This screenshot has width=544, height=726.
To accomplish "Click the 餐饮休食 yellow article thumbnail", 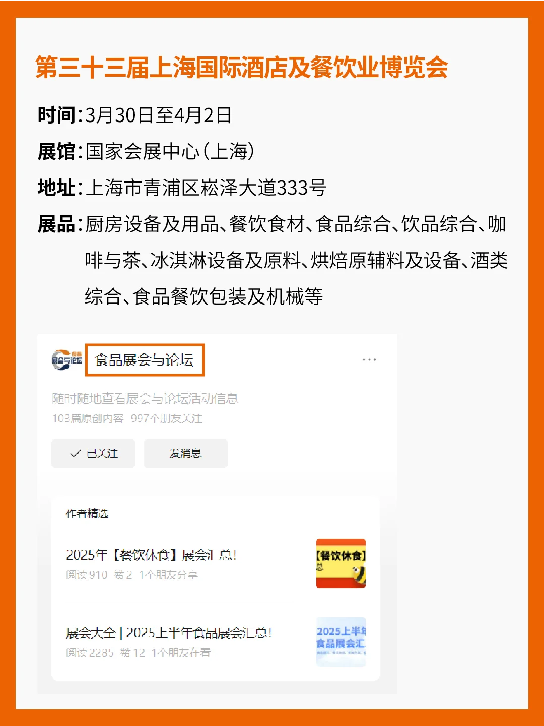I will pos(341,564).
